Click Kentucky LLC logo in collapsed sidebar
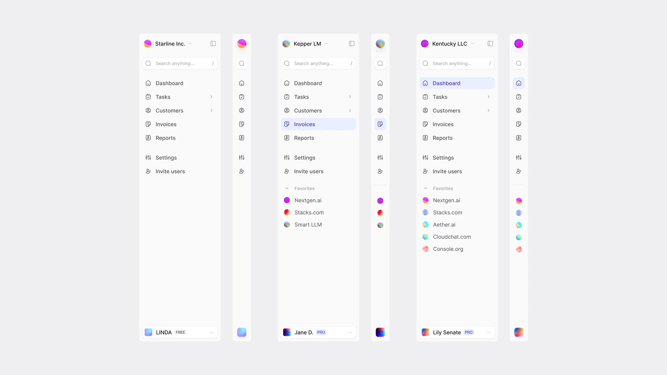The image size is (667, 375). pos(519,44)
